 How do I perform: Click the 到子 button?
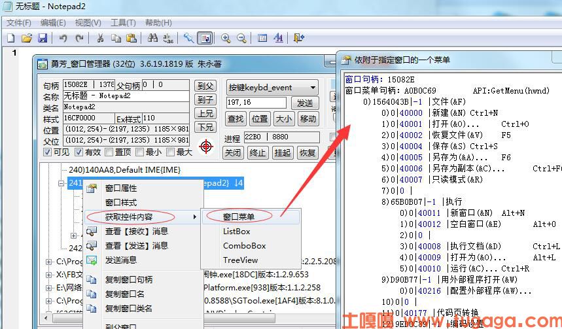tap(205, 99)
